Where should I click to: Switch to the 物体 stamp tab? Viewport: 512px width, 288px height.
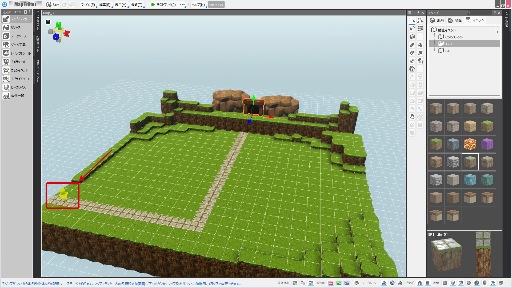point(455,20)
